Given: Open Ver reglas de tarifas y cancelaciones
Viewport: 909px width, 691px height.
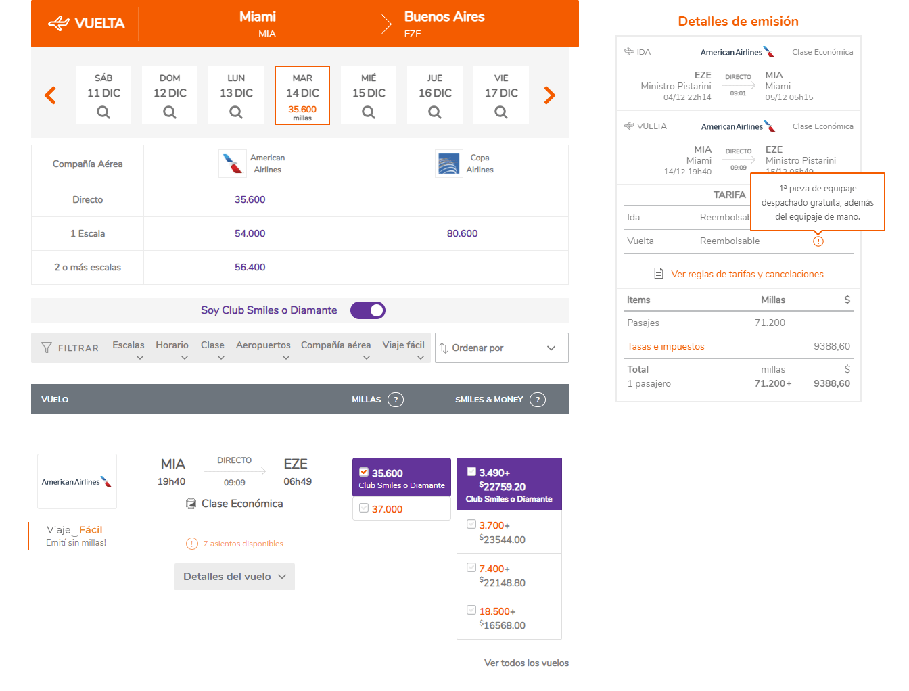Looking at the screenshot, I should (747, 274).
